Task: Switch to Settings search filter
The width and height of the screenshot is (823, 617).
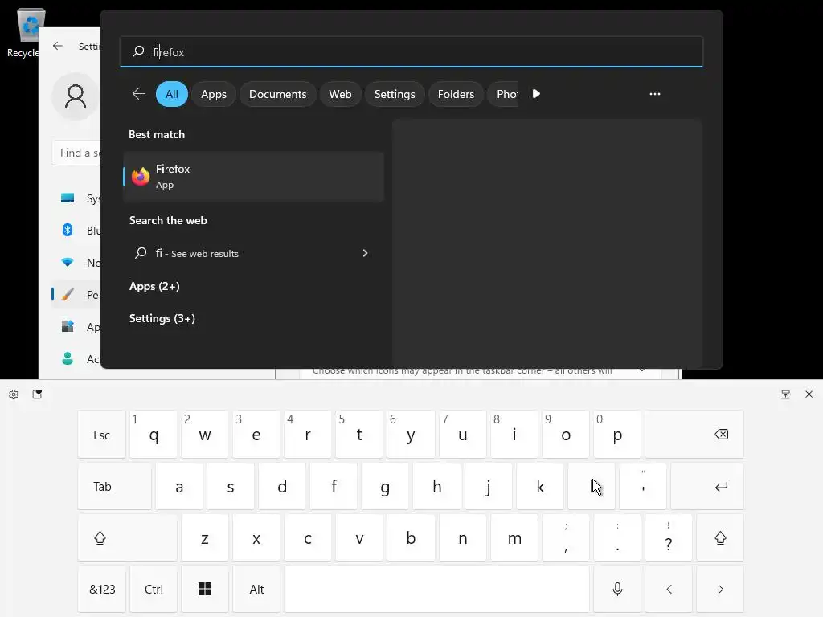Action: 395,94
